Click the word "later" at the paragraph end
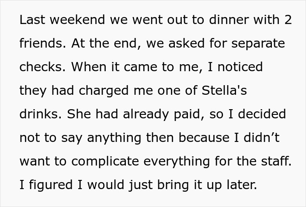The height and width of the screenshot is (207, 306). [x=242, y=185]
